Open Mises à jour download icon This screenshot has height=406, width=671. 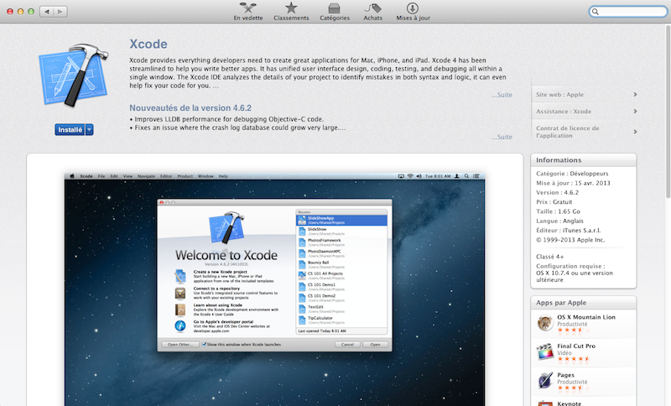413,8
